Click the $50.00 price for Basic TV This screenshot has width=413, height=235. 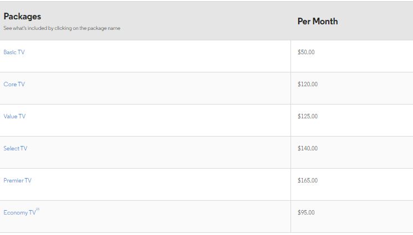(306, 52)
